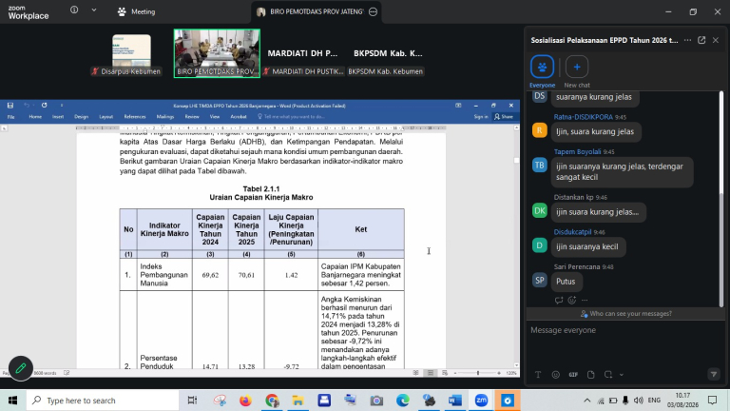Open the screenshot capture tool in chat
The image size is (730, 411).
click(x=608, y=375)
